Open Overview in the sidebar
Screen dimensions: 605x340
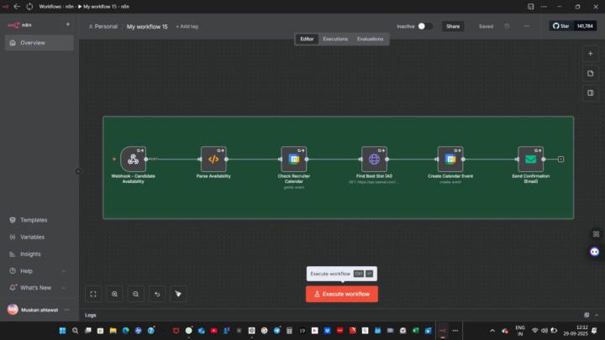(39, 43)
